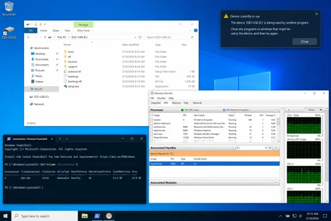Click the blue Help icon in File Explorer
331x221 pixels.
(x=196, y=31)
